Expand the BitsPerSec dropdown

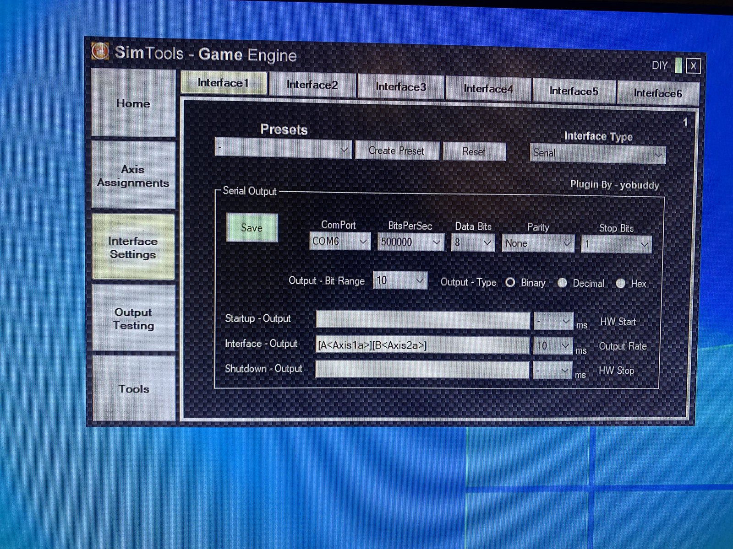click(x=410, y=242)
